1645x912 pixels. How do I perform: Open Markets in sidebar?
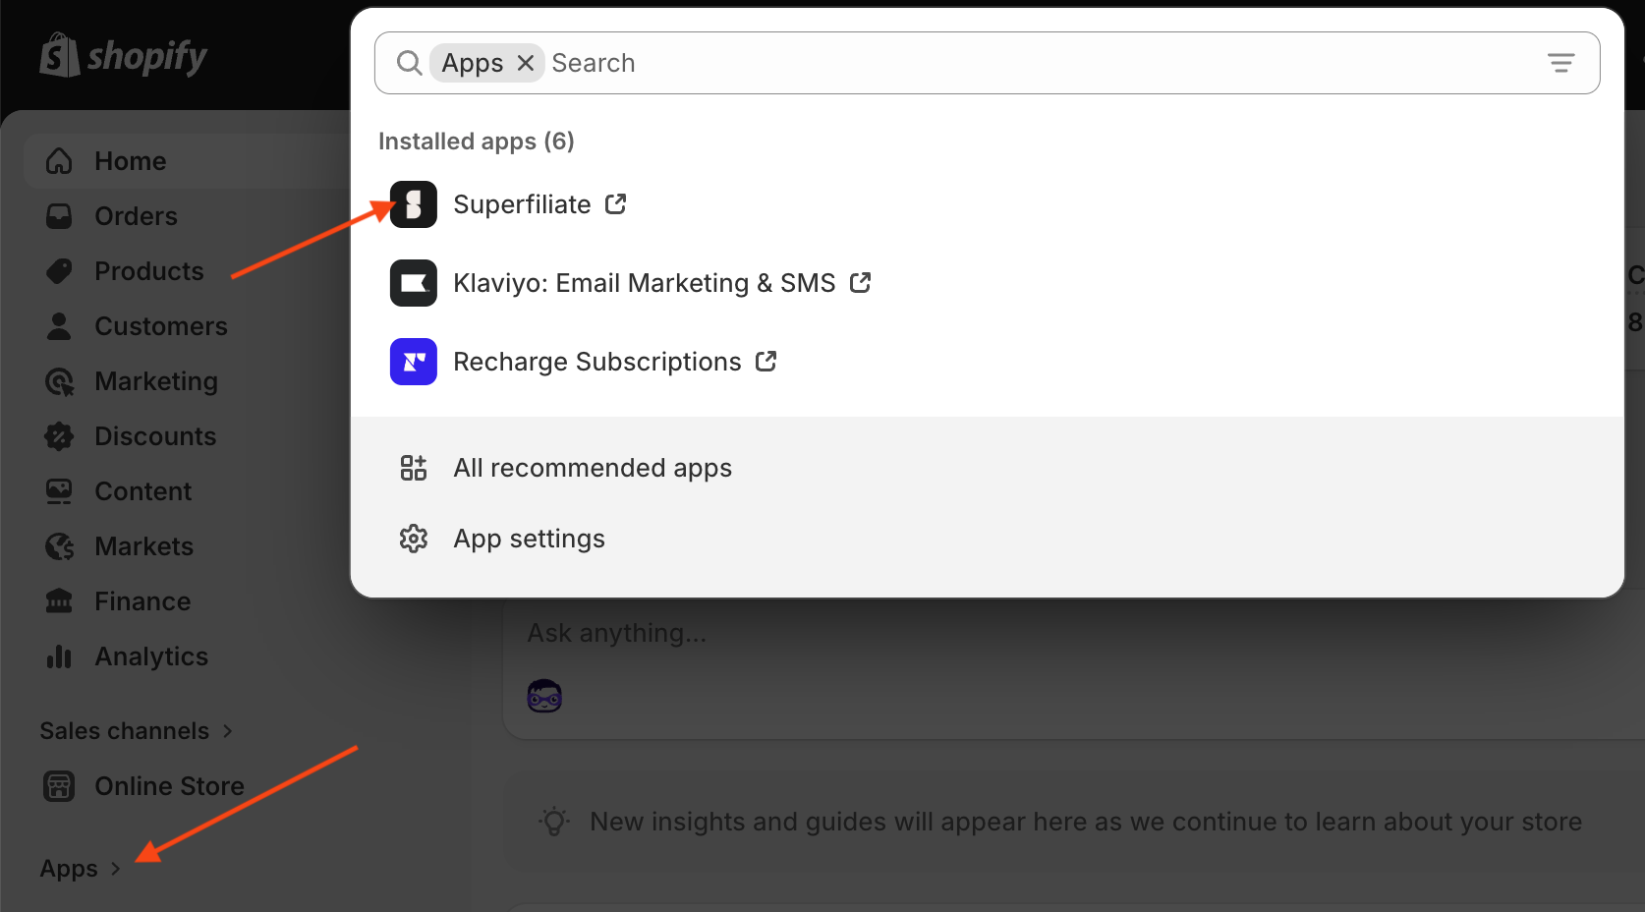click(x=143, y=546)
